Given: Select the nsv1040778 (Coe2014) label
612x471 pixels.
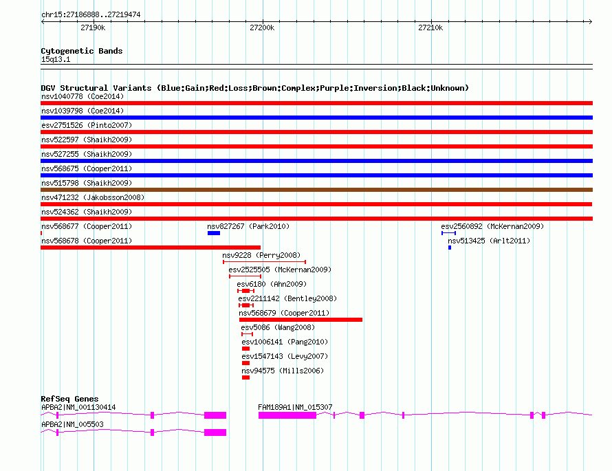Looking at the screenshot, I should pyautogui.click(x=83, y=96).
